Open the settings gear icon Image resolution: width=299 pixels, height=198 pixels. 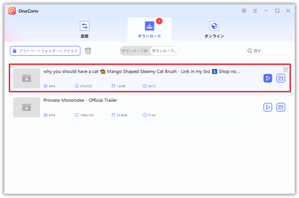click(244, 11)
